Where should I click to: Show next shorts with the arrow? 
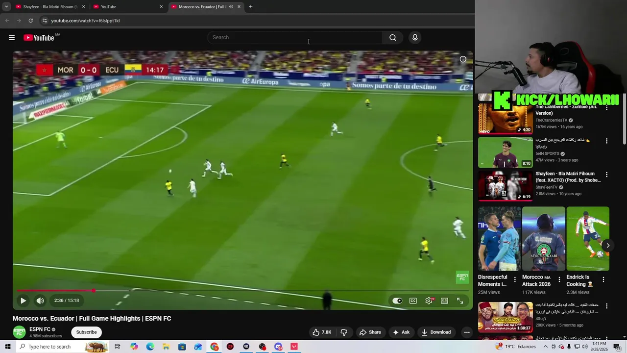click(608, 246)
